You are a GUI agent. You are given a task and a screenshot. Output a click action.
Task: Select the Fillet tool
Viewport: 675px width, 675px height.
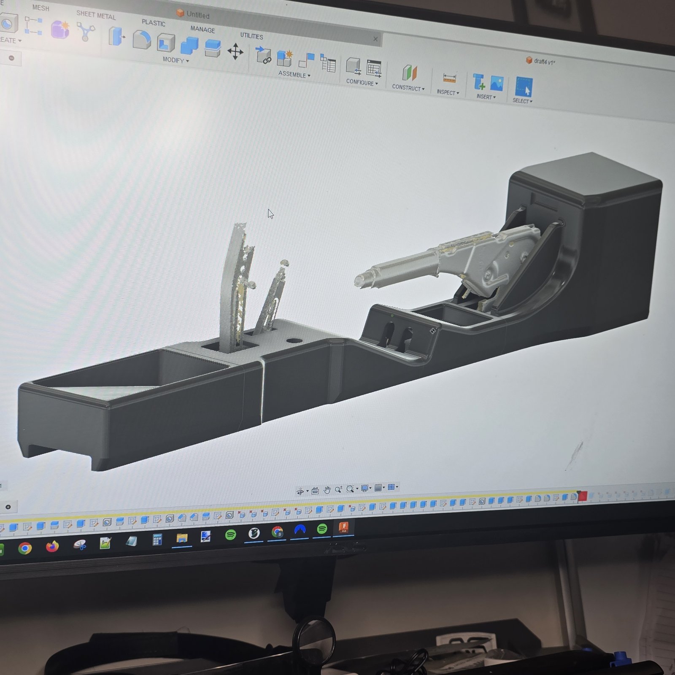click(x=142, y=40)
